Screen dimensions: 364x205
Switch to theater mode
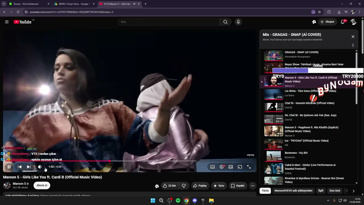click(231, 167)
